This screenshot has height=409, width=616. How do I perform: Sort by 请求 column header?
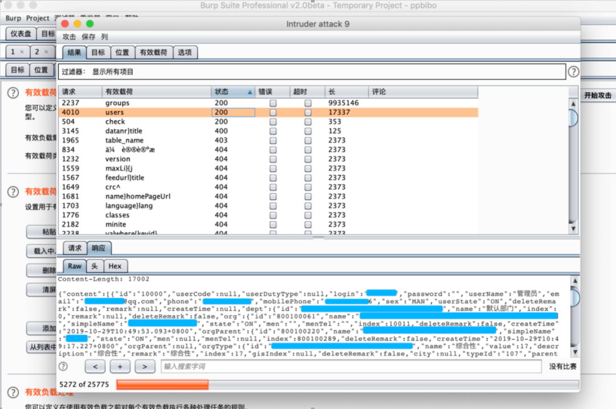(x=80, y=92)
